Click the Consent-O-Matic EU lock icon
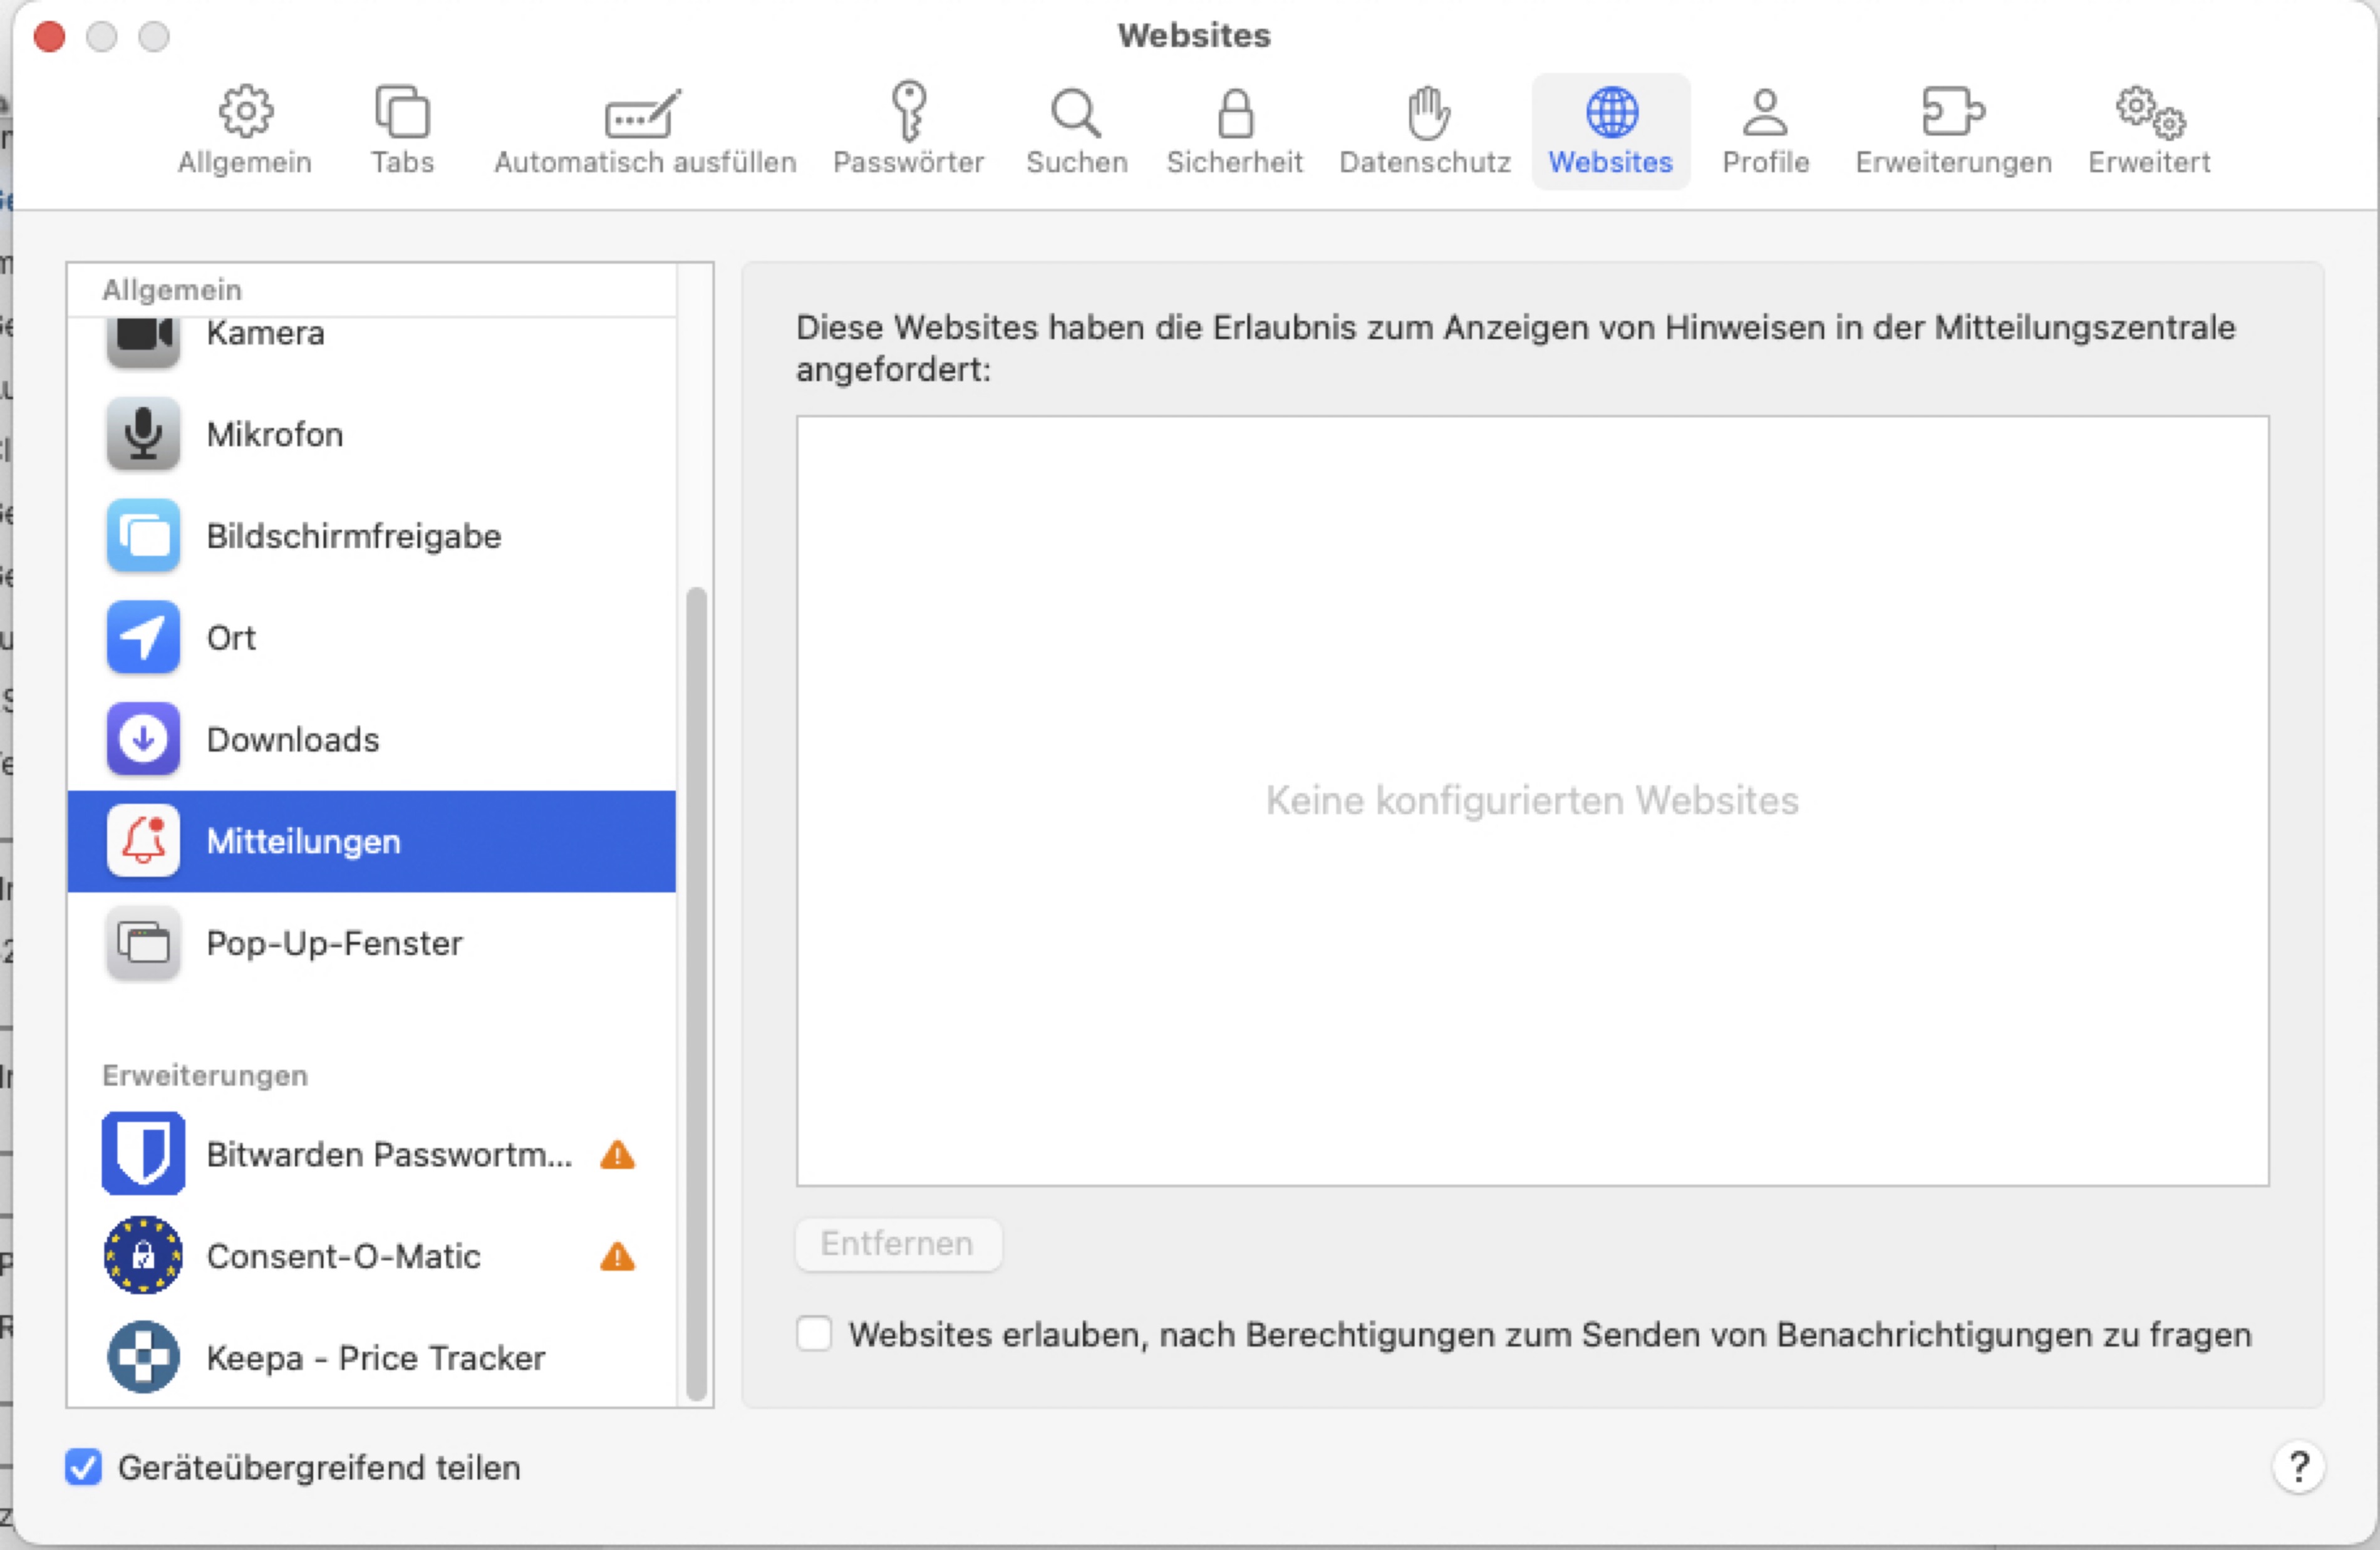 (143, 1255)
